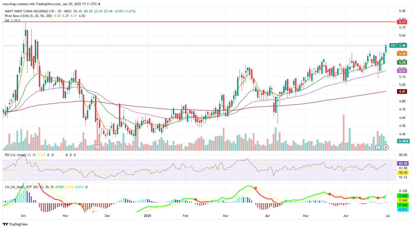
Task: Click the Dec label on the time axis
Action: click(x=107, y=216)
